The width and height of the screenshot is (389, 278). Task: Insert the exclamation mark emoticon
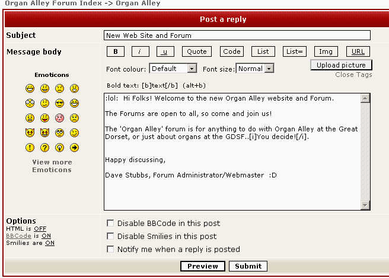pyautogui.click(x=30, y=147)
